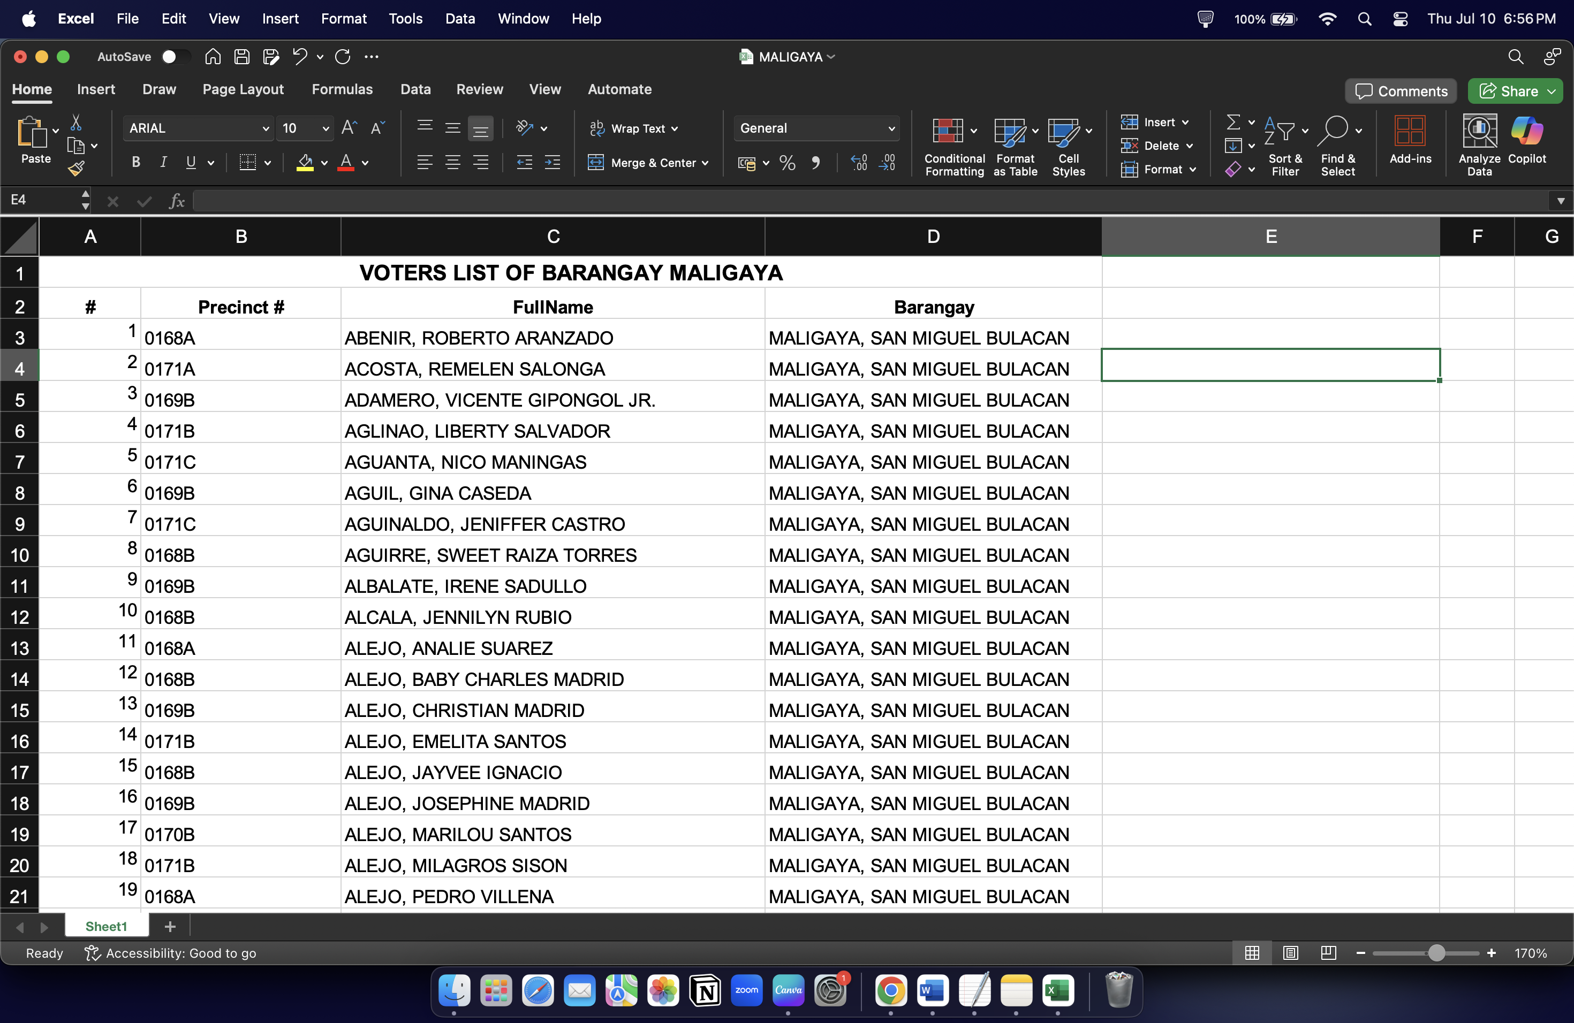Toggle Italic formatting
The width and height of the screenshot is (1574, 1023).
163,163
